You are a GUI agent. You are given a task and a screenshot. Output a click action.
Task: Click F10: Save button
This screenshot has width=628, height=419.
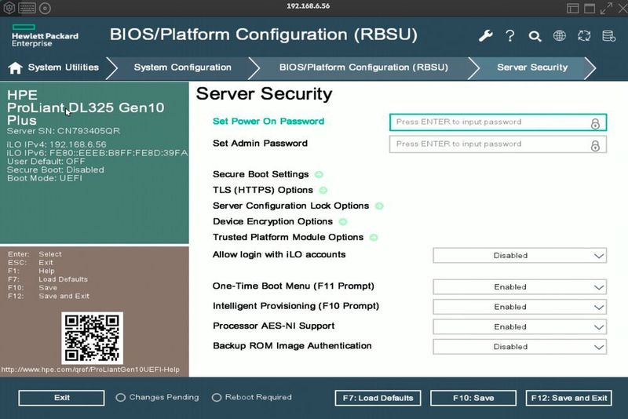[473, 398]
